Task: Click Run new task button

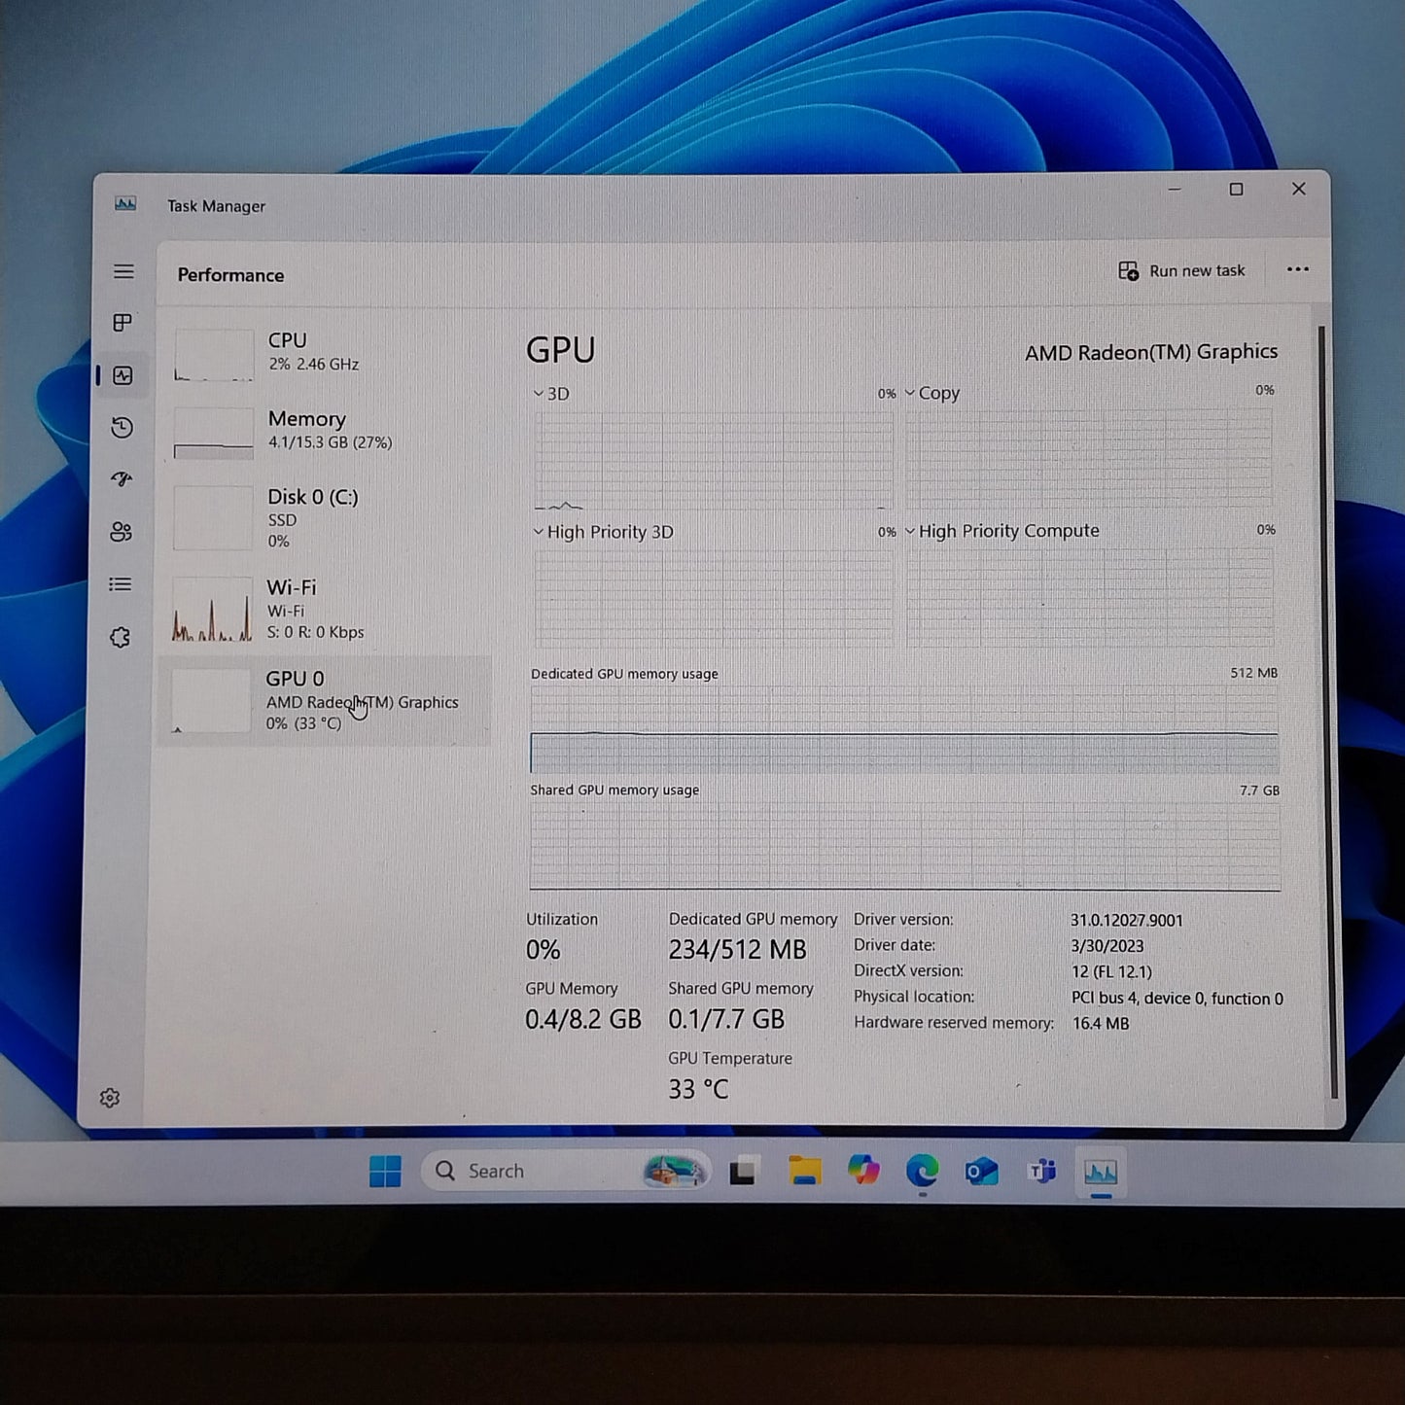Action: (x=1181, y=271)
